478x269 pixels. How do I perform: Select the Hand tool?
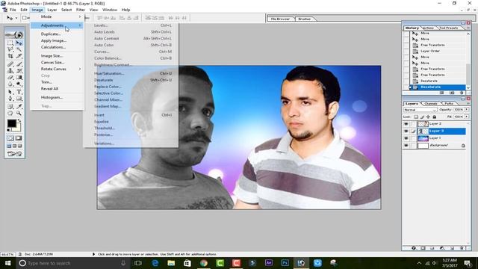tap(10, 113)
